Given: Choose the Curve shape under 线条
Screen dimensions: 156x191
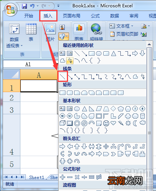Looking at the screenshot, I should tap(128, 77).
